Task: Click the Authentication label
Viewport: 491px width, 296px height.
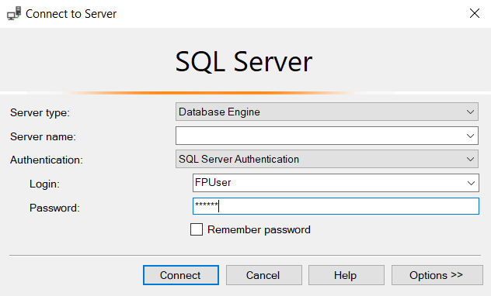Action: 47,160
